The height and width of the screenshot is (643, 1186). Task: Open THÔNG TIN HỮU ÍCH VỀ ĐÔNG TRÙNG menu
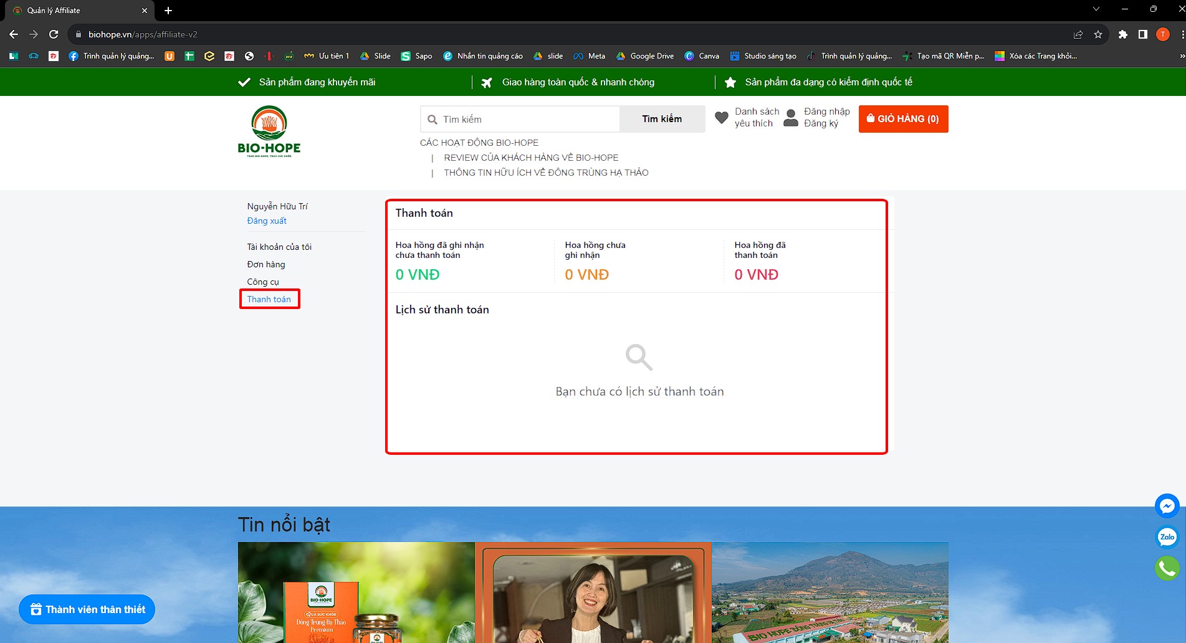[x=546, y=173]
